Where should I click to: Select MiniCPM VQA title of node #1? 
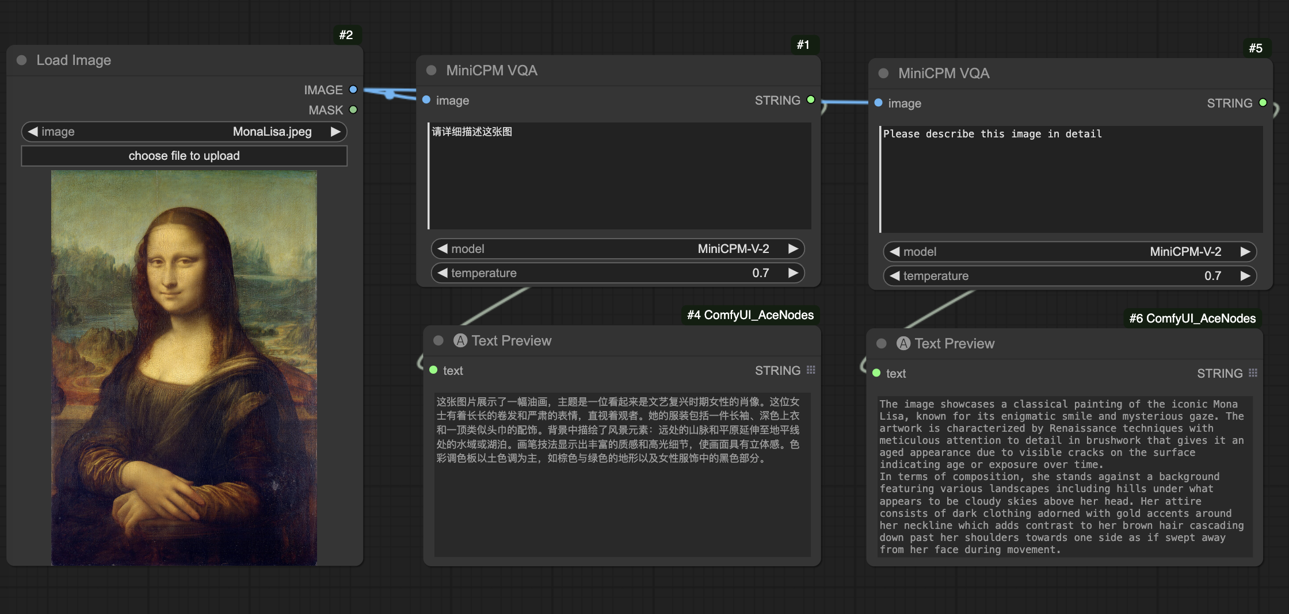pyautogui.click(x=492, y=70)
